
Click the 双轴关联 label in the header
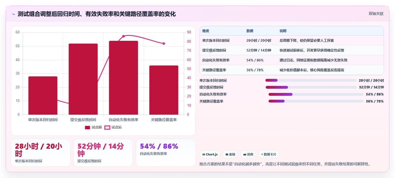pos(376,14)
